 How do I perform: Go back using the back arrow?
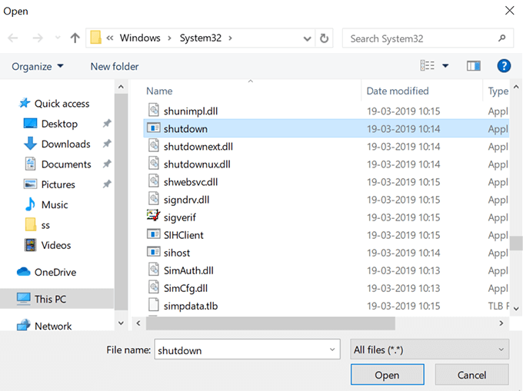pyautogui.click(x=12, y=38)
